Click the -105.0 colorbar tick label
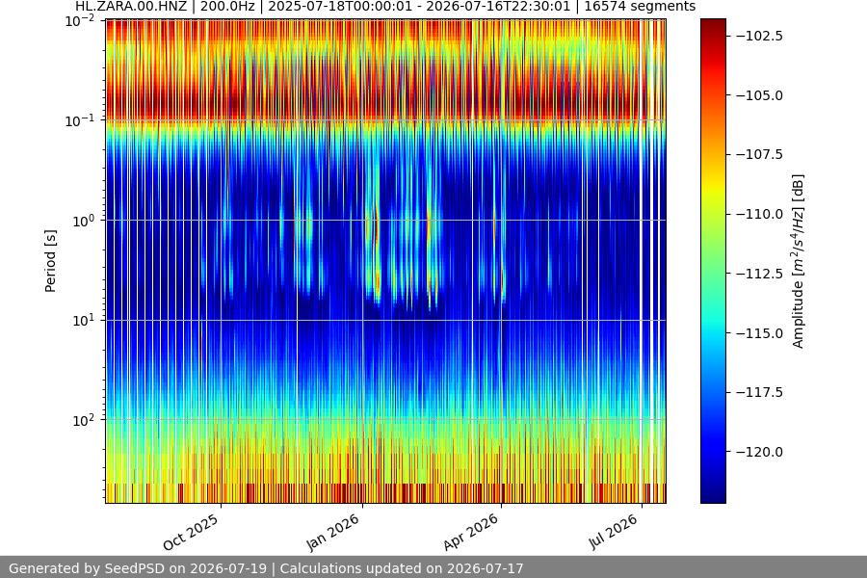The width and height of the screenshot is (867, 578). coord(759,95)
